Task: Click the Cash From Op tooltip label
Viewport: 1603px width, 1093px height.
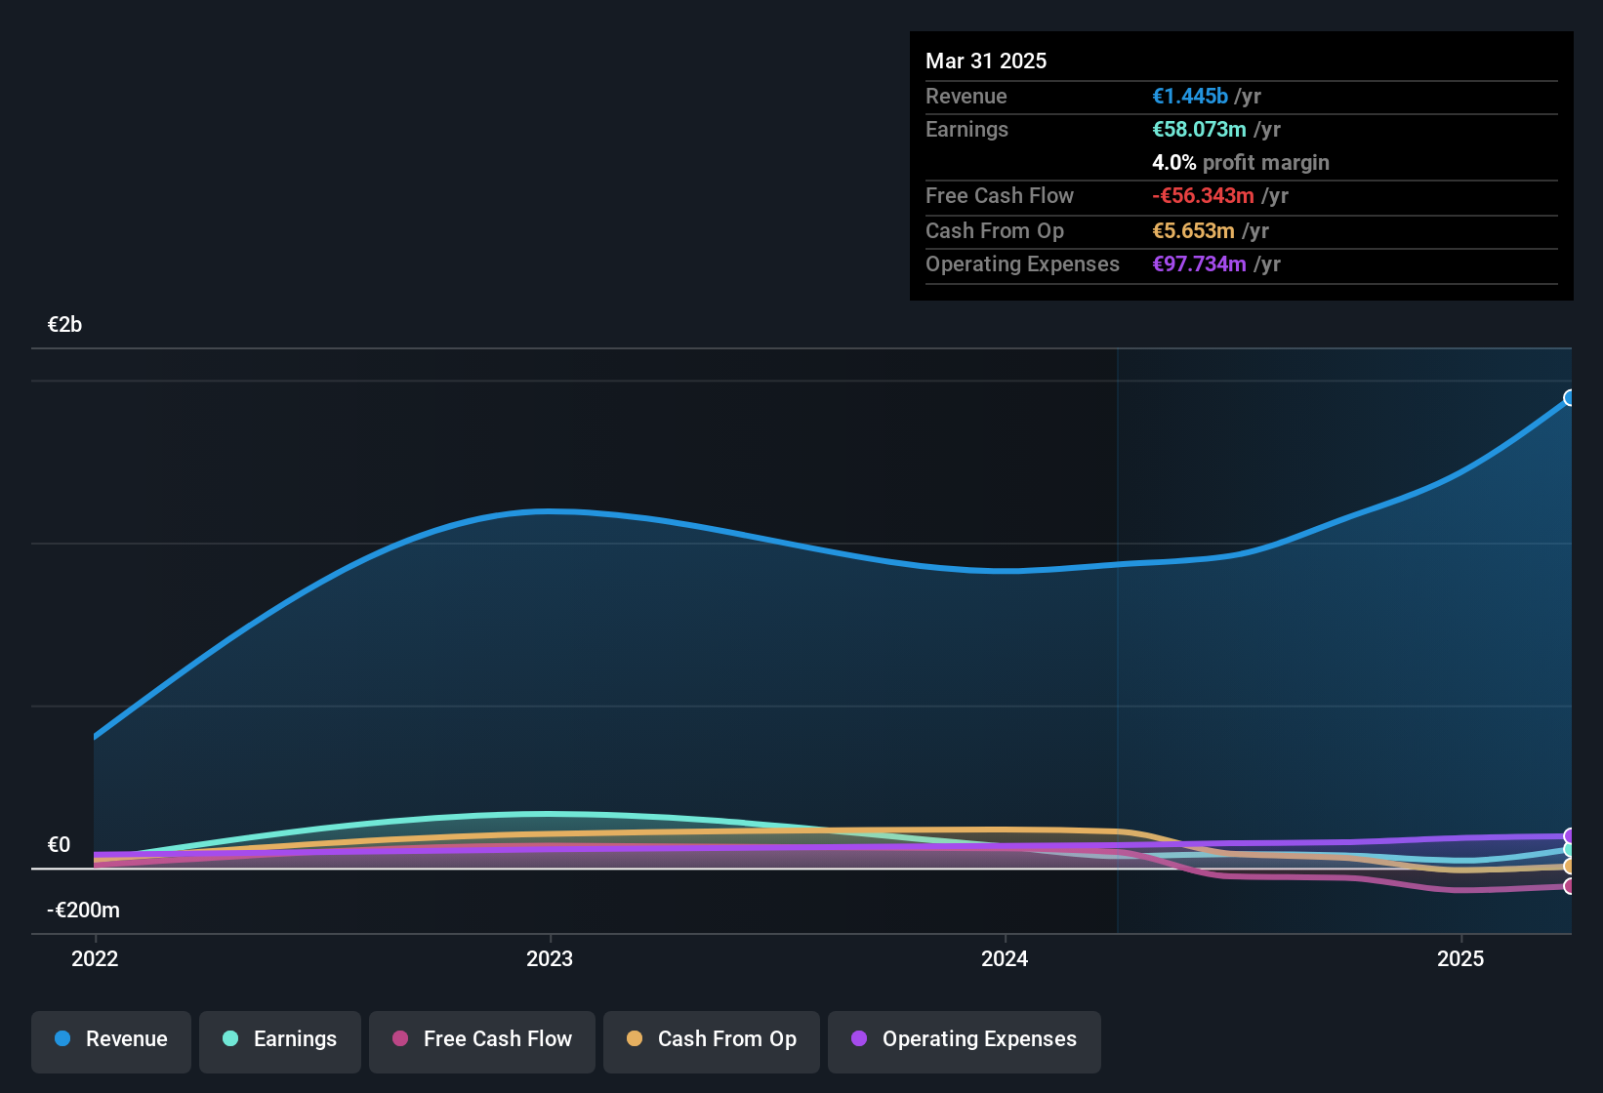Action: tap(995, 231)
